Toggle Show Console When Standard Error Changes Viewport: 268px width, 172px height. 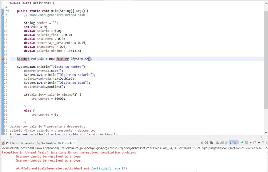(236, 143)
